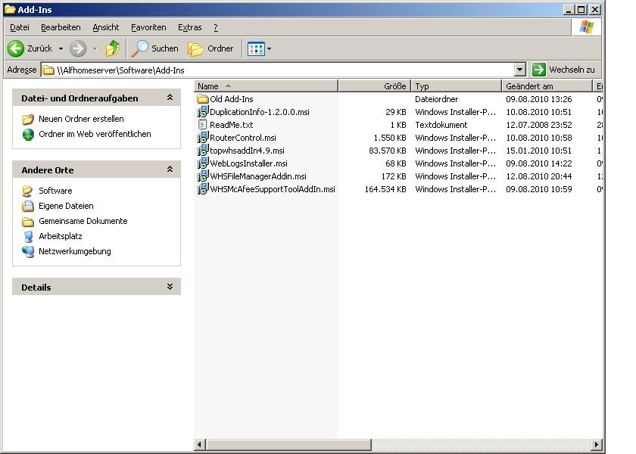Click the scroll right arrow button
636x454 pixels.
click(597, 444)
